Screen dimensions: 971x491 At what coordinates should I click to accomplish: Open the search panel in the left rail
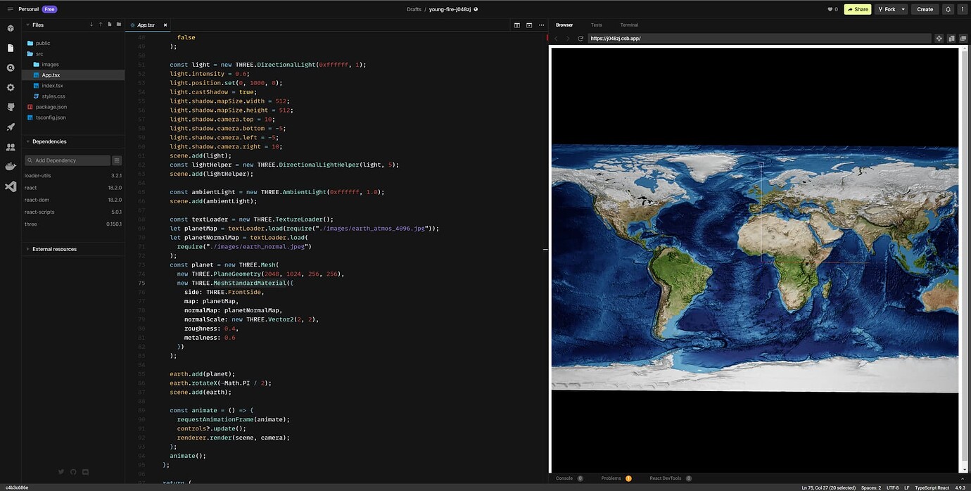(x=10, y=67)
